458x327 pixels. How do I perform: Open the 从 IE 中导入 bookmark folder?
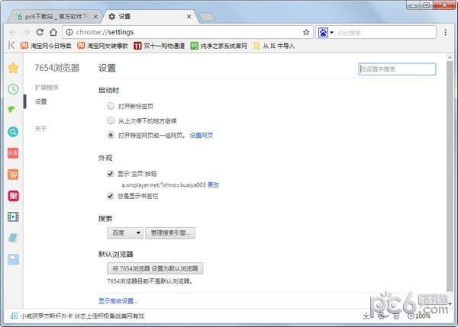tap(274, 46)
